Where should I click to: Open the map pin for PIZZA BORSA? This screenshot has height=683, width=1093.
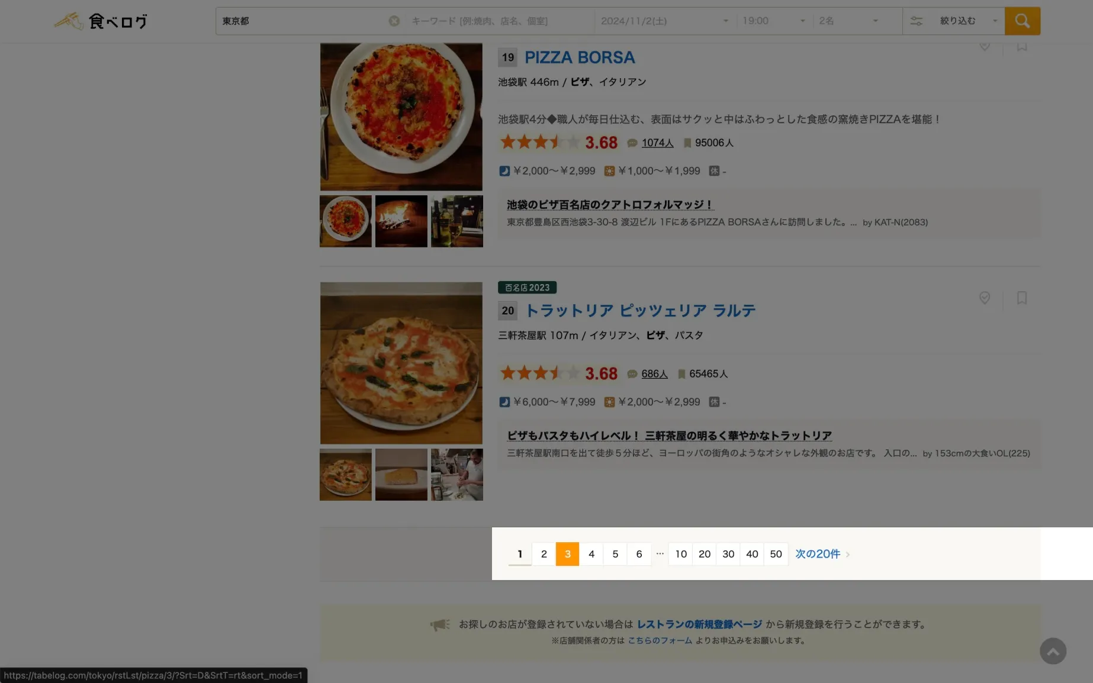pos(985,46)
